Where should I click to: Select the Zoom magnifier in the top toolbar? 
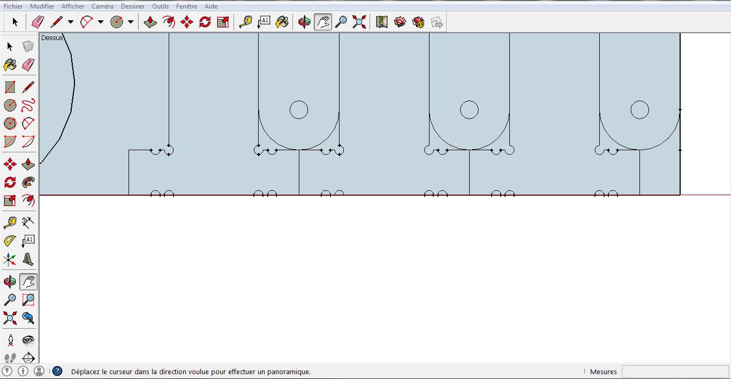coord(341,22)
